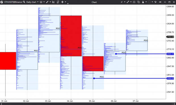
Task: Click the plus add icon
Action: (62, 2)
